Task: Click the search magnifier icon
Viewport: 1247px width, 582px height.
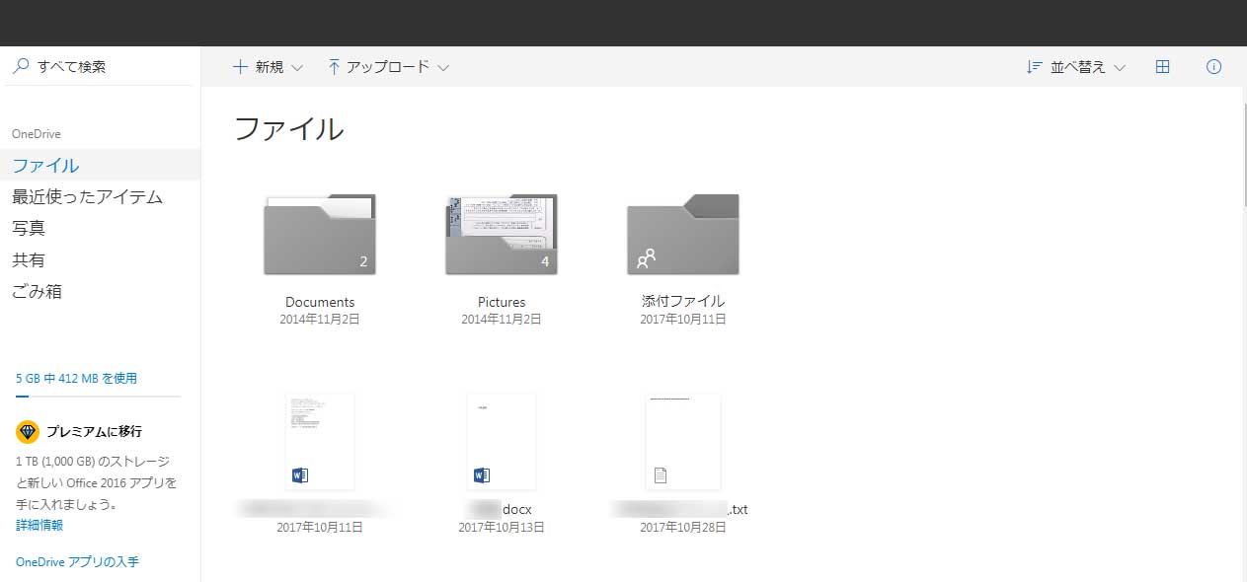Action: (21, 67)
